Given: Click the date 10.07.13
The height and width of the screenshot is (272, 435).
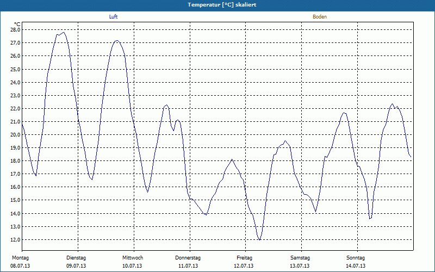Looking at the screenshot, I should click(132, 266).
